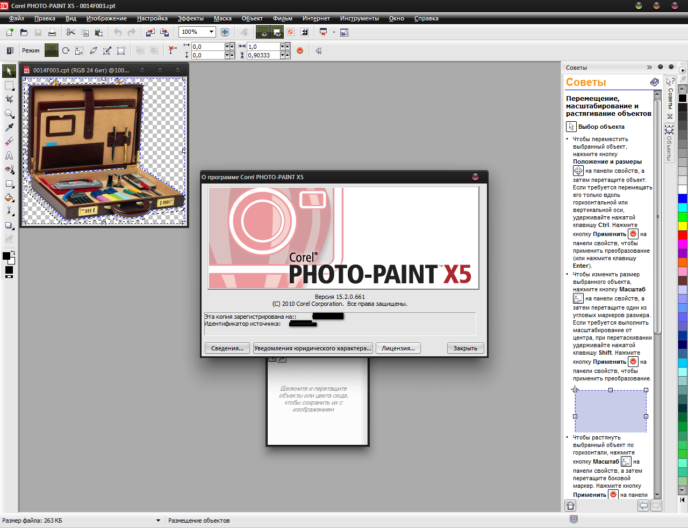This screenshot has width=688, height=528.
Task: Select the Object Pick tool in toolbox
Action: click(9, 71)
